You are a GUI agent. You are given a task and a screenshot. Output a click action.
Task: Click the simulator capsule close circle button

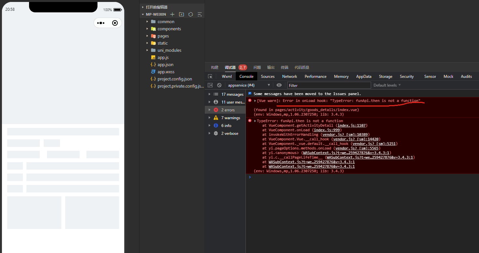click(x=115, y=23)
